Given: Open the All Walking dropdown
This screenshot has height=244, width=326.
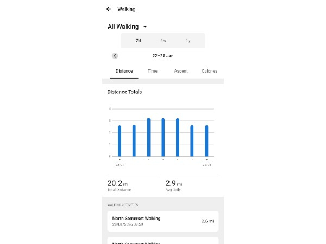Looking at the screenshot, I should point(128,27).
